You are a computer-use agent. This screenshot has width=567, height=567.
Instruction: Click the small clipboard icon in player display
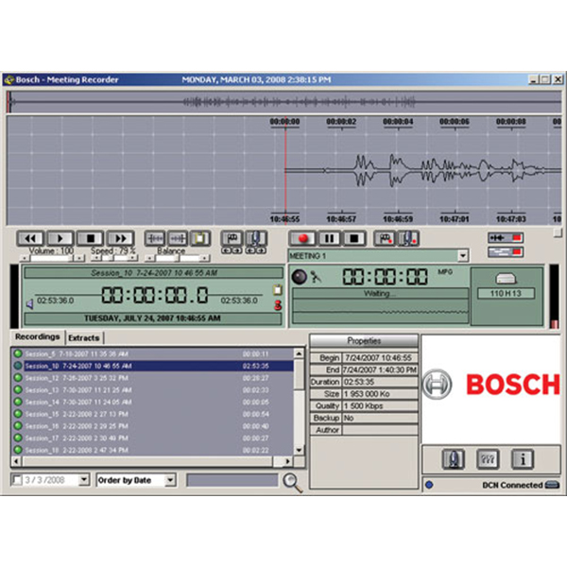(277, 290)
